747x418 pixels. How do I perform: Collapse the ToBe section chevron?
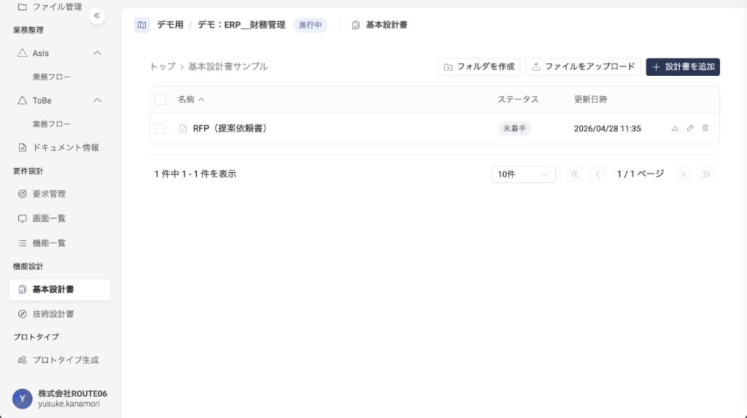97,101
